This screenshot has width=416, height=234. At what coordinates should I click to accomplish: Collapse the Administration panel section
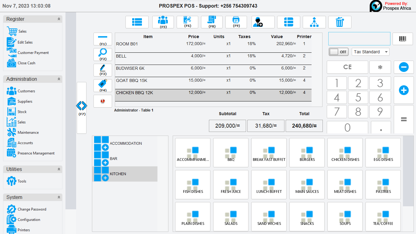coord(59,79)
